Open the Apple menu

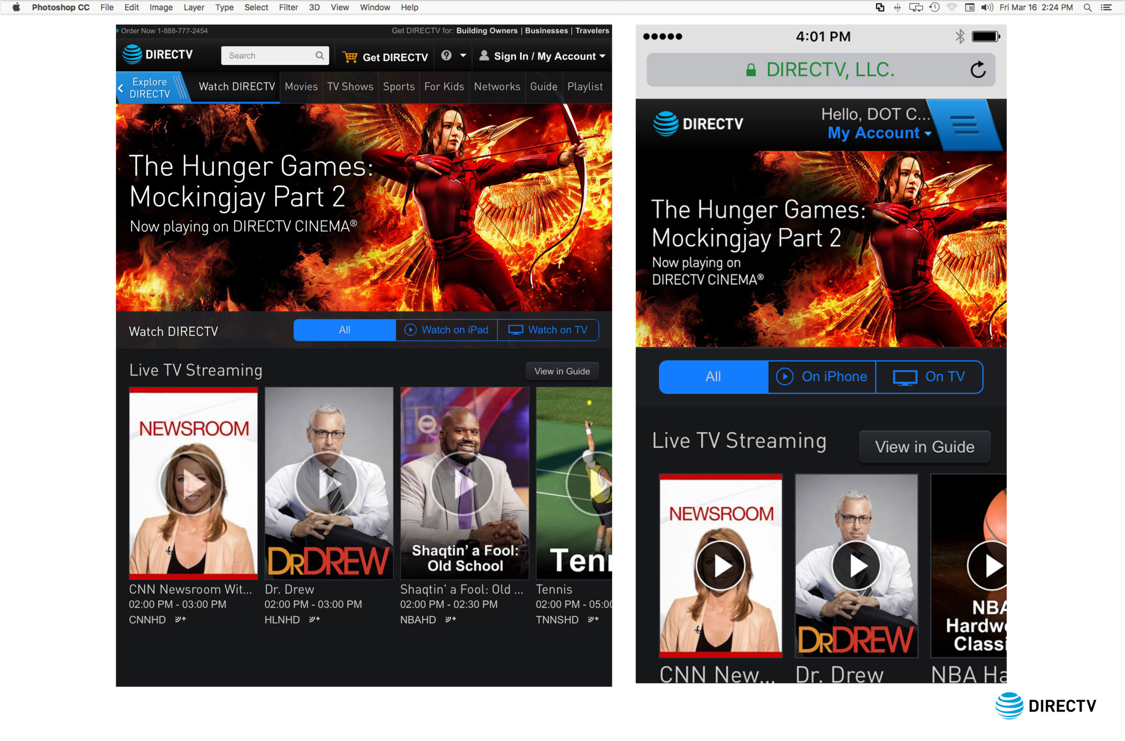[x=16, y=7]
